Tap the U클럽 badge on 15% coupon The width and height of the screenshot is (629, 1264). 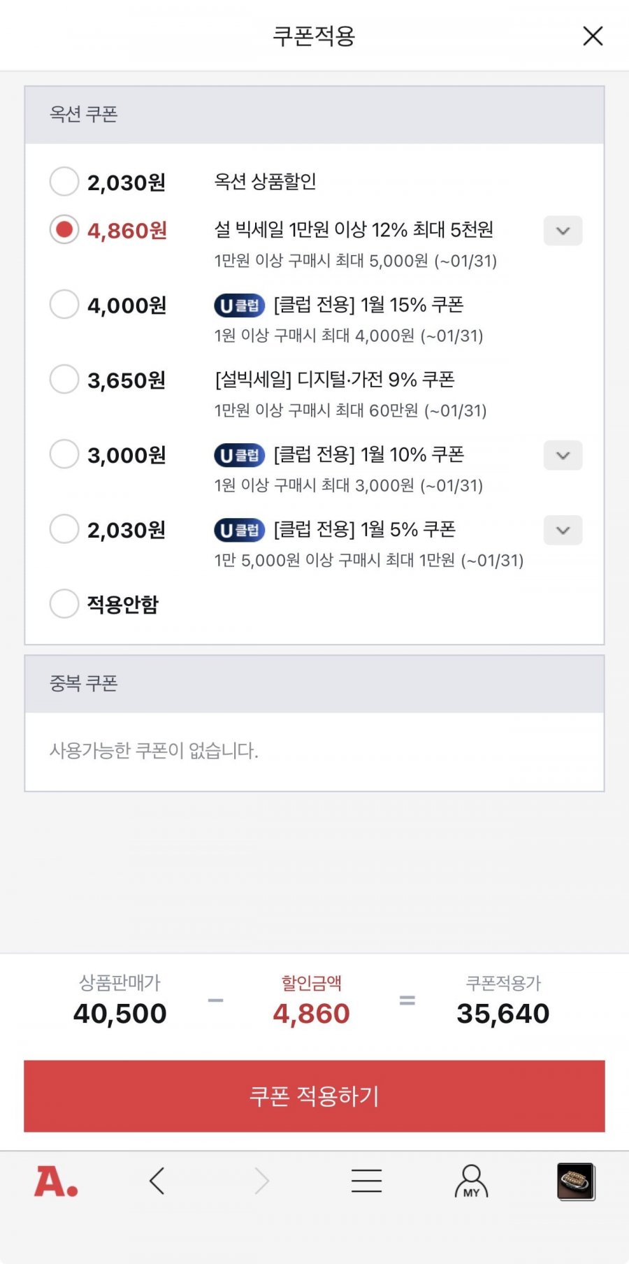point(239,306)
